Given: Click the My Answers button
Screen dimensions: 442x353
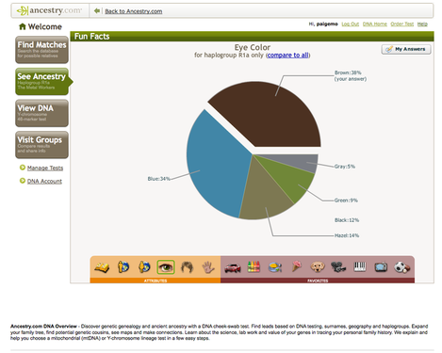Looking at the screenshot, I should (406, 49).
